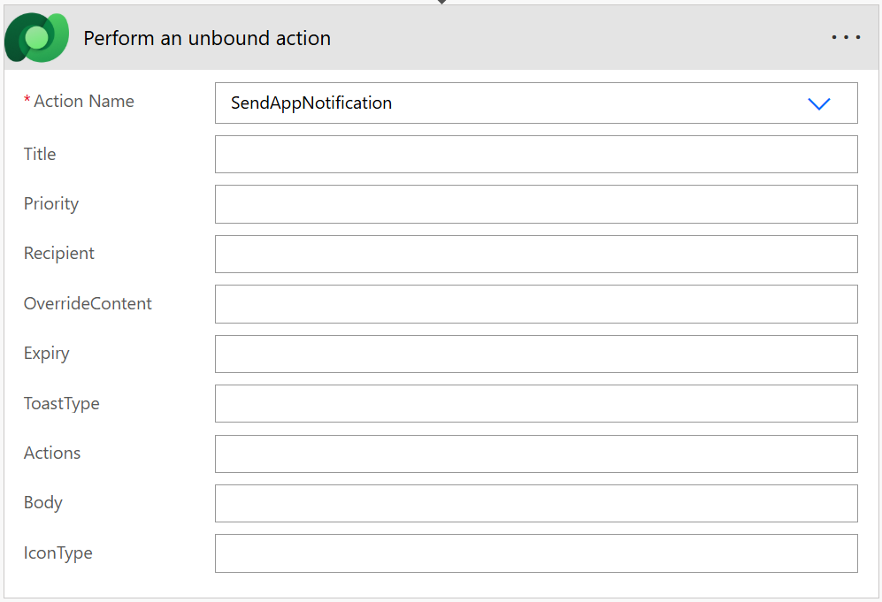Click the IconType field label
Screen dimensions: 882x602
(x=58, y=553)
